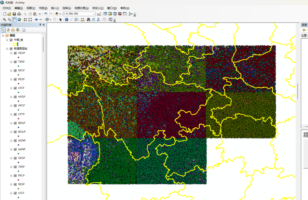This screenshot has height=200, width=308.
Task: Close the 内容列表 panel
Action: point(44,25)
